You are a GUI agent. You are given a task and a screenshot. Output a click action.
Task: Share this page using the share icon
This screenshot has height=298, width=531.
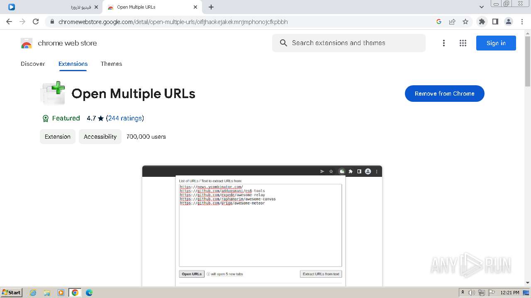452,22
